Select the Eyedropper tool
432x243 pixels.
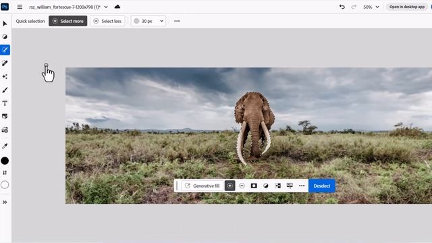pyautogui.click(x=5, y=146)
